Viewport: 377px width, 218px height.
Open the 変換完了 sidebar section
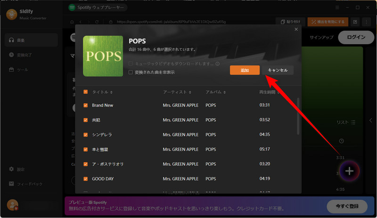[x=31, y=55]
